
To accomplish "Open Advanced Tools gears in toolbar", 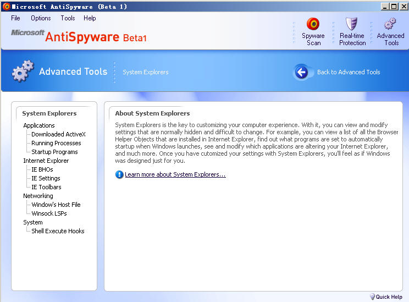I will pyautogui.click(x=390, y=24).
